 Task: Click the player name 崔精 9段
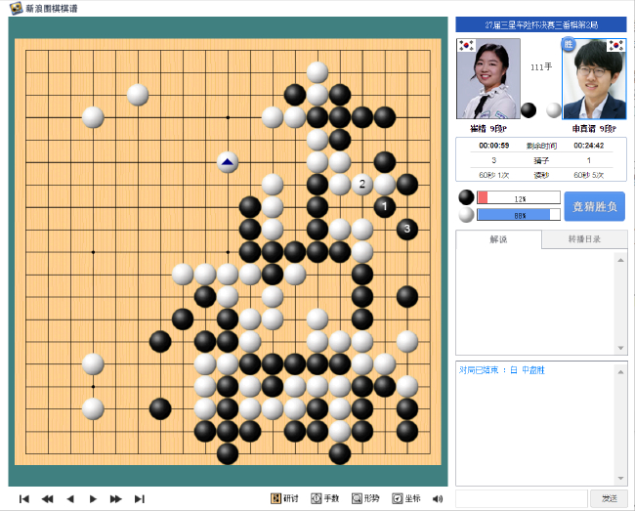point(488,129)
